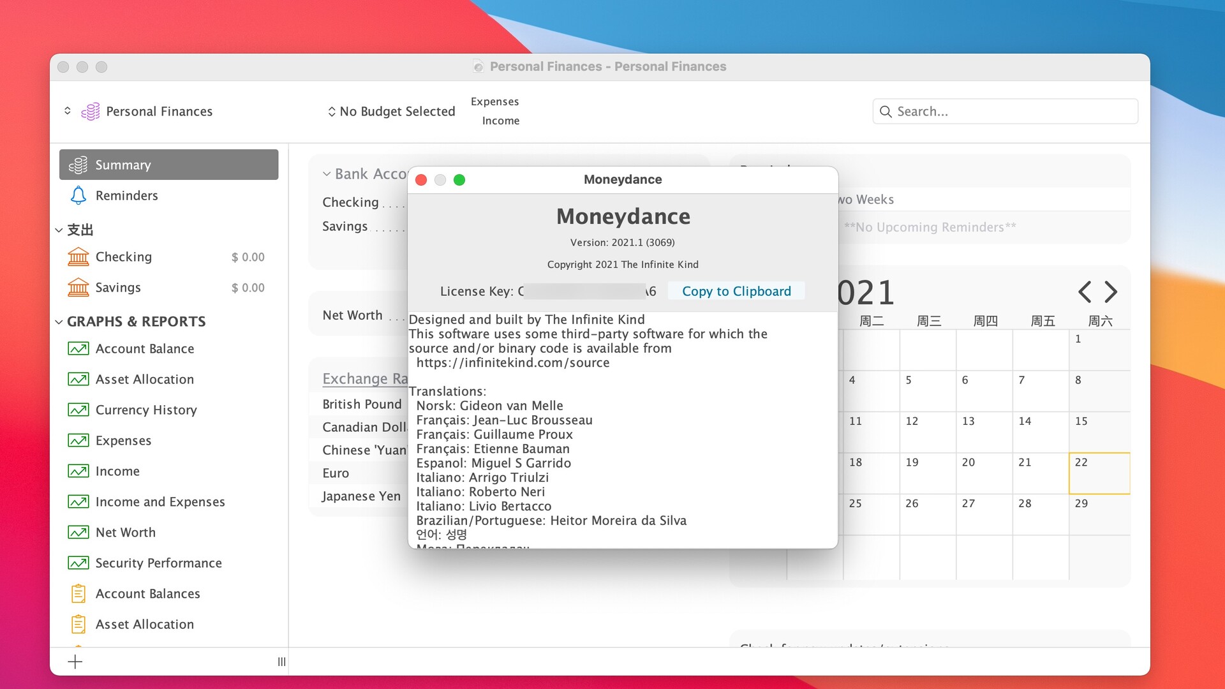Click Copy to Clipboard button
Screen dimensions: 1225x689
(736, 292)
